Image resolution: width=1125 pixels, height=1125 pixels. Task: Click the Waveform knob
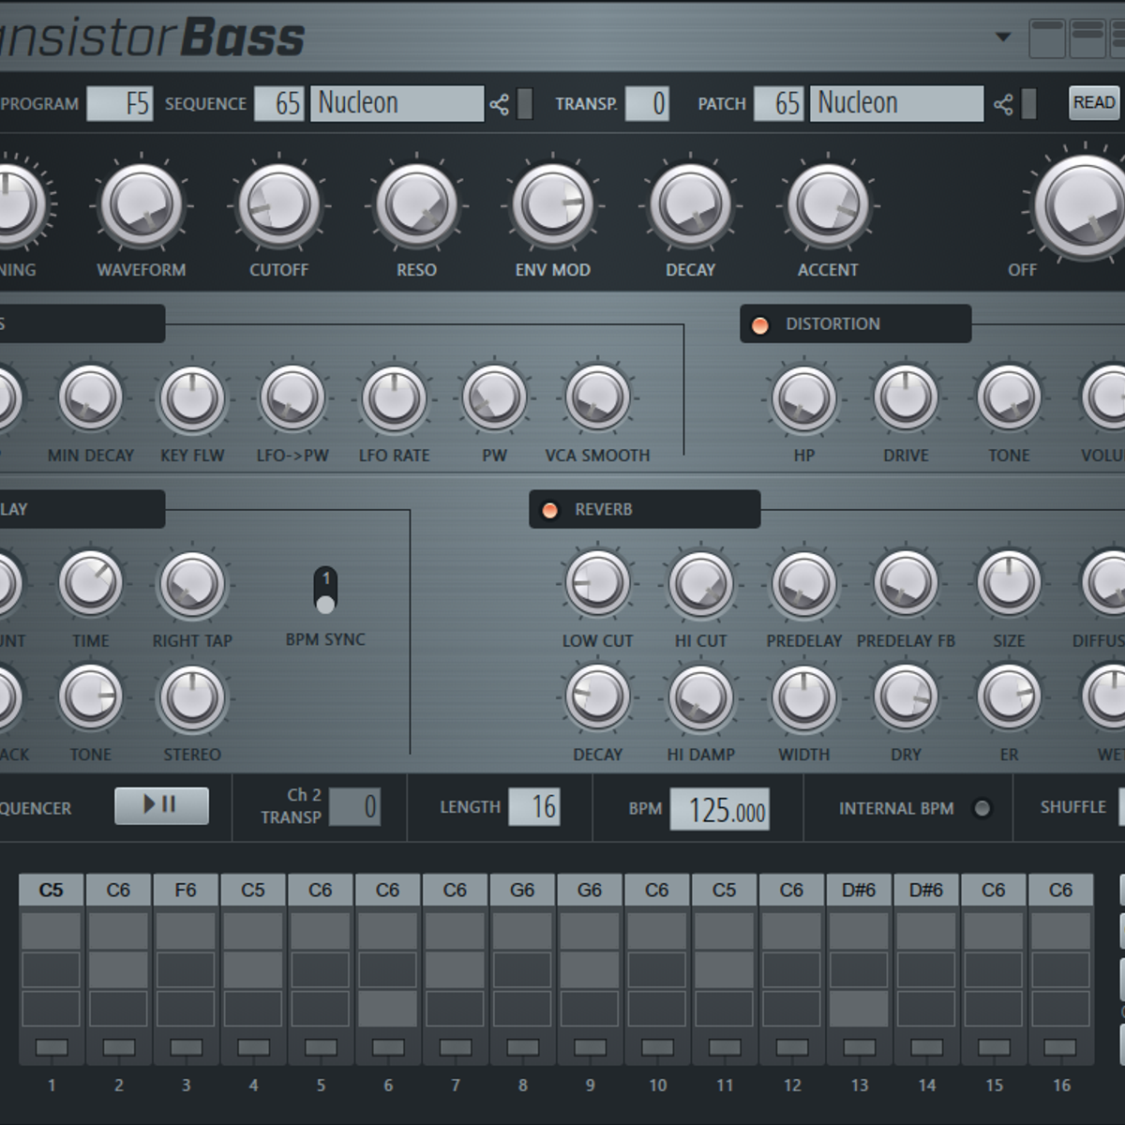[142, 204]
